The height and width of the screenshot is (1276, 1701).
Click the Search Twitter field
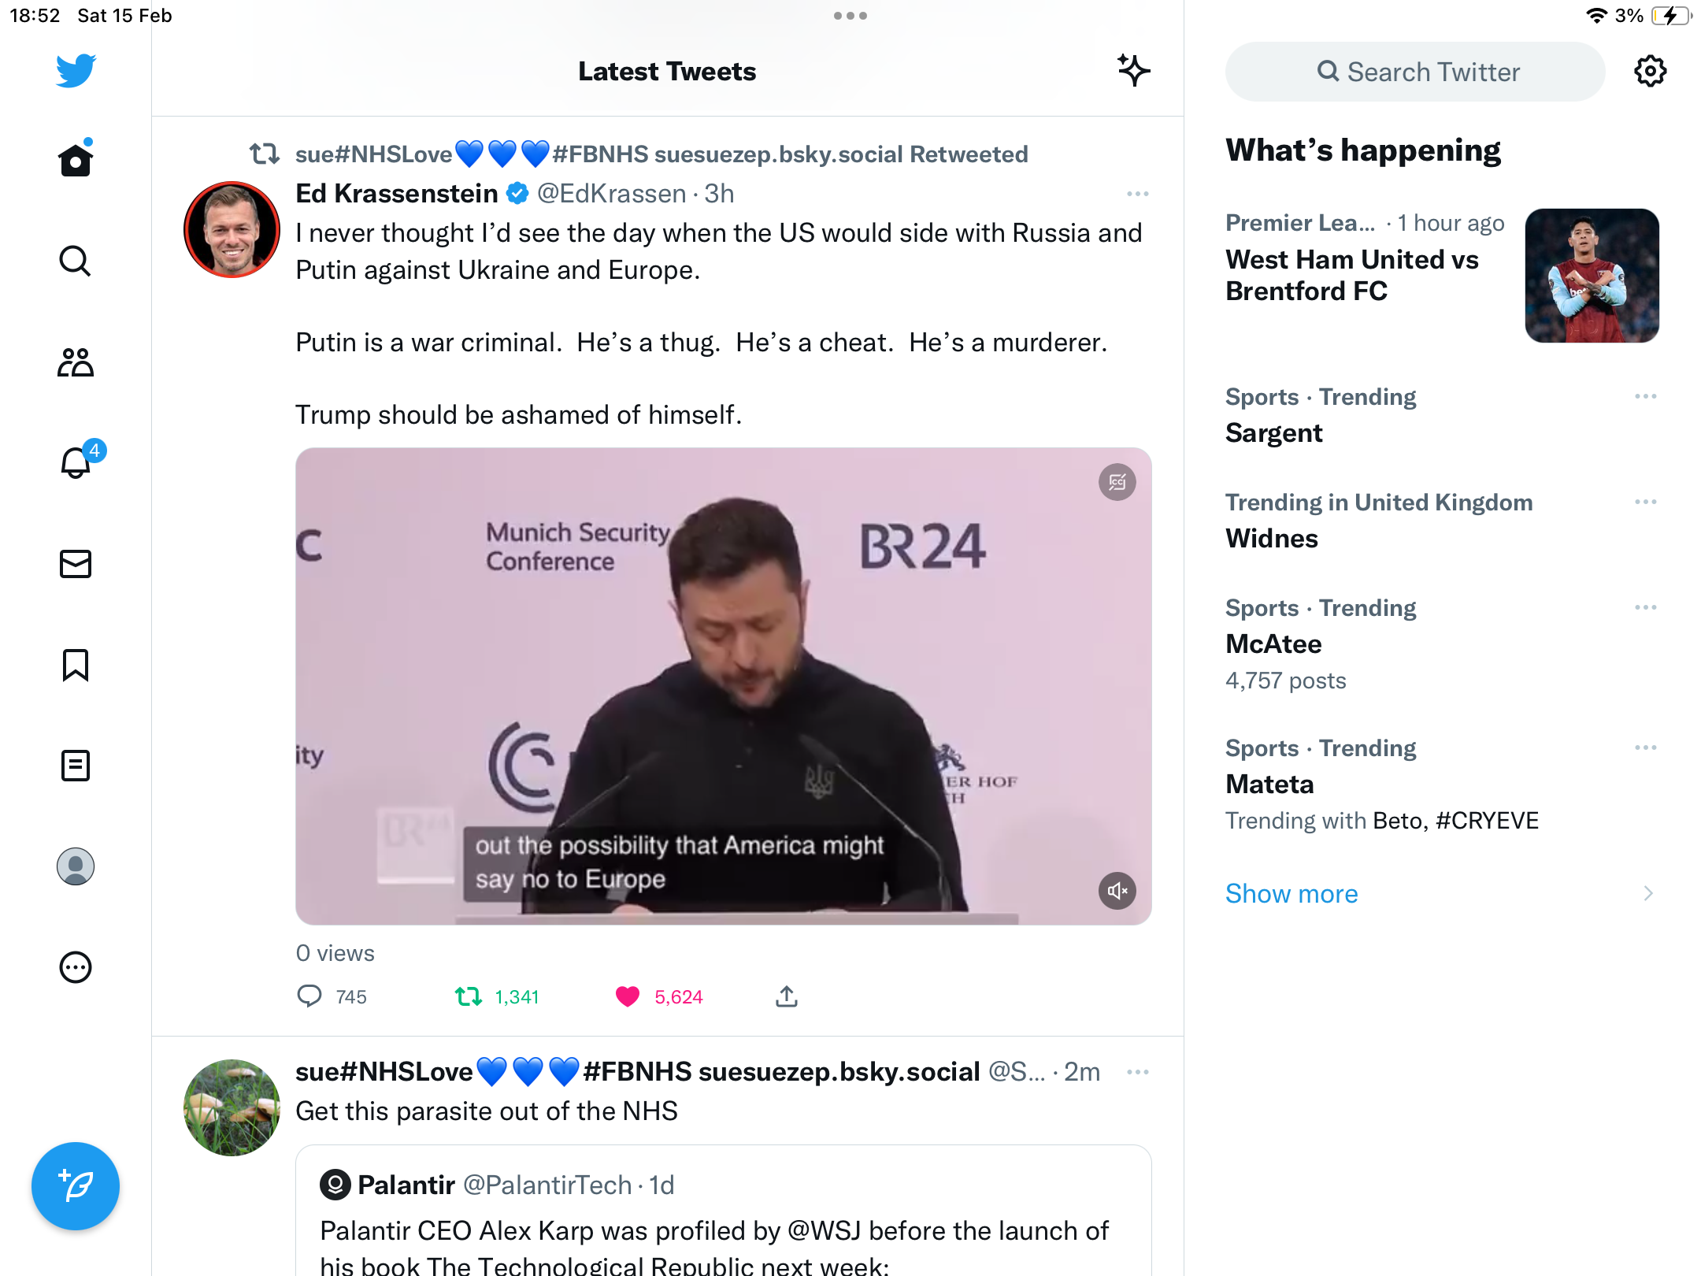coord(1415,72)
